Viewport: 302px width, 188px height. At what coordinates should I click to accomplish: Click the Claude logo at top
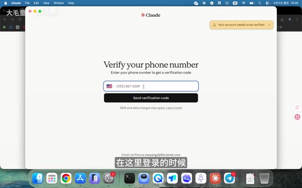coord(150,15)
